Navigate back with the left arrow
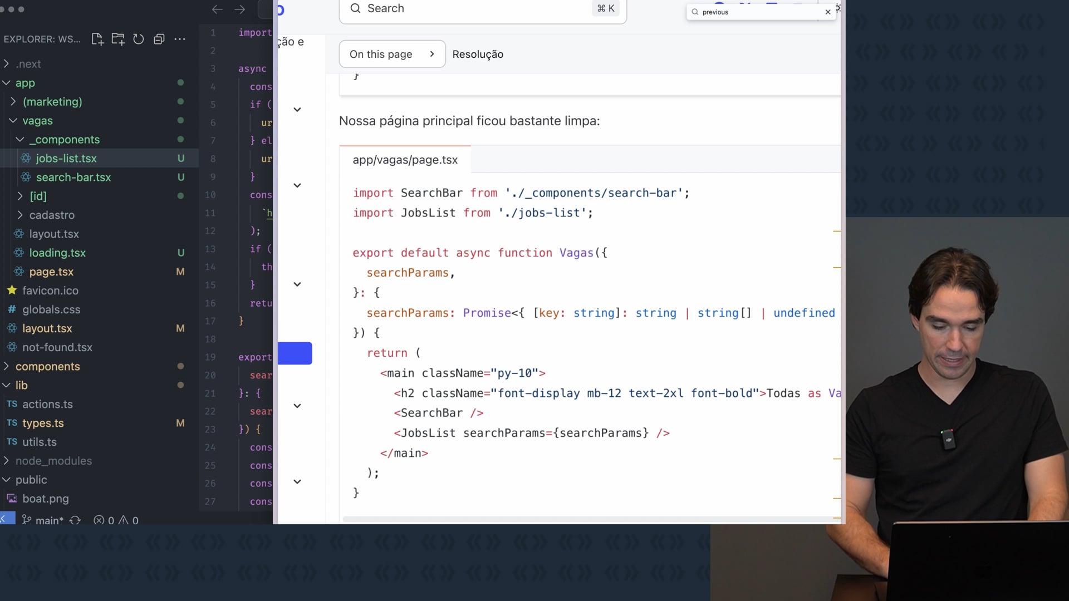Viewport: 1069px width, 601px height. (217, 9)
